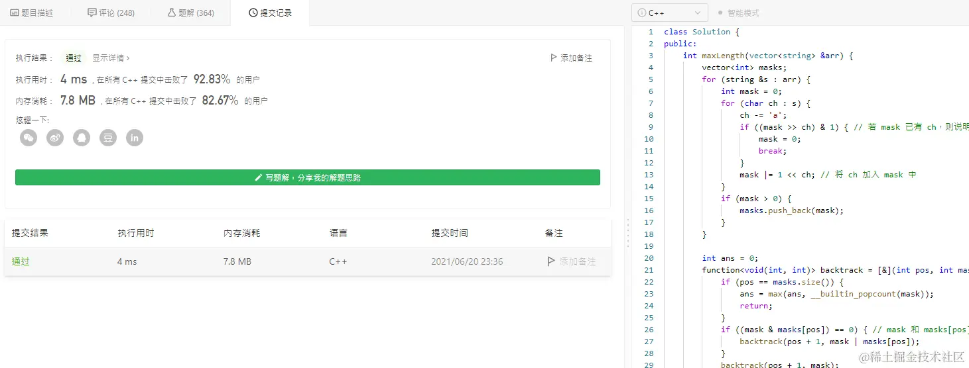Open the 通过 submission result link in table
This screenshot has height=368, width=969.
pyautogui.click(x=21, y=261)
